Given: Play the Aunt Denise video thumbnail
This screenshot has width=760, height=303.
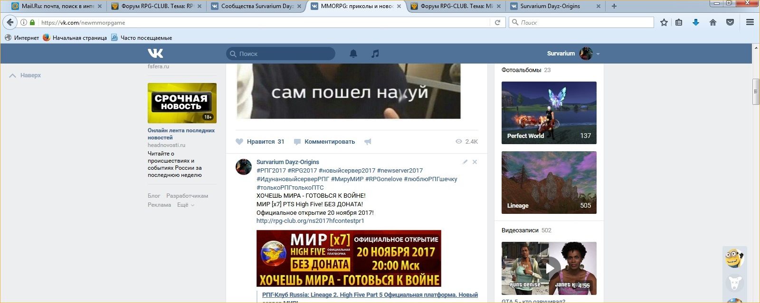Looking at the screenshot, I should (x=549, y=268).
